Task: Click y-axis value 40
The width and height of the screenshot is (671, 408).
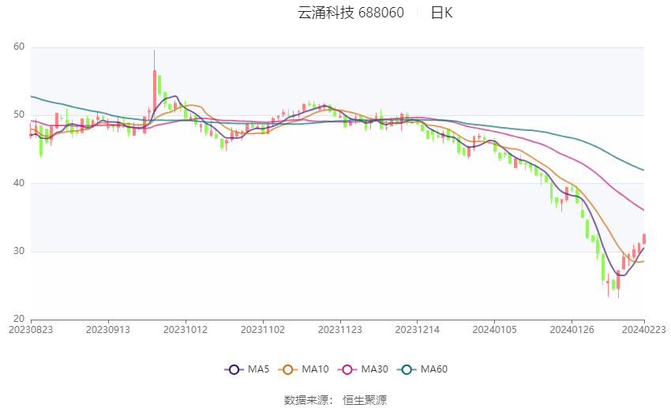Action: coord(19,183)
